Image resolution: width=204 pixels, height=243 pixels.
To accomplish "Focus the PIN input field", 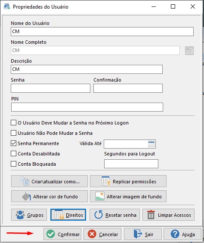I will tap(87, 107).
